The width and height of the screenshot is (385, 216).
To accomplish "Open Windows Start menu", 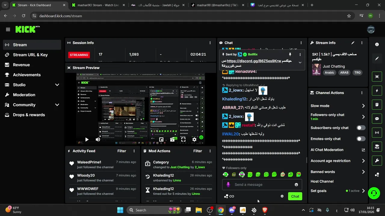I will point(120,210).
